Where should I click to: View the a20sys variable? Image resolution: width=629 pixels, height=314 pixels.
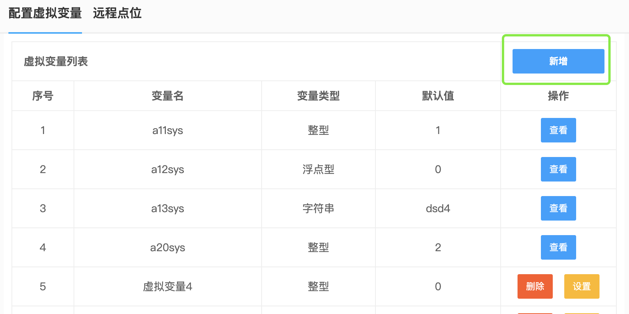click(558, 247)
